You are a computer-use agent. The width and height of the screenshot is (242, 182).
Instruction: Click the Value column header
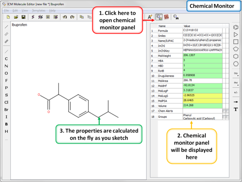(188, 26)
